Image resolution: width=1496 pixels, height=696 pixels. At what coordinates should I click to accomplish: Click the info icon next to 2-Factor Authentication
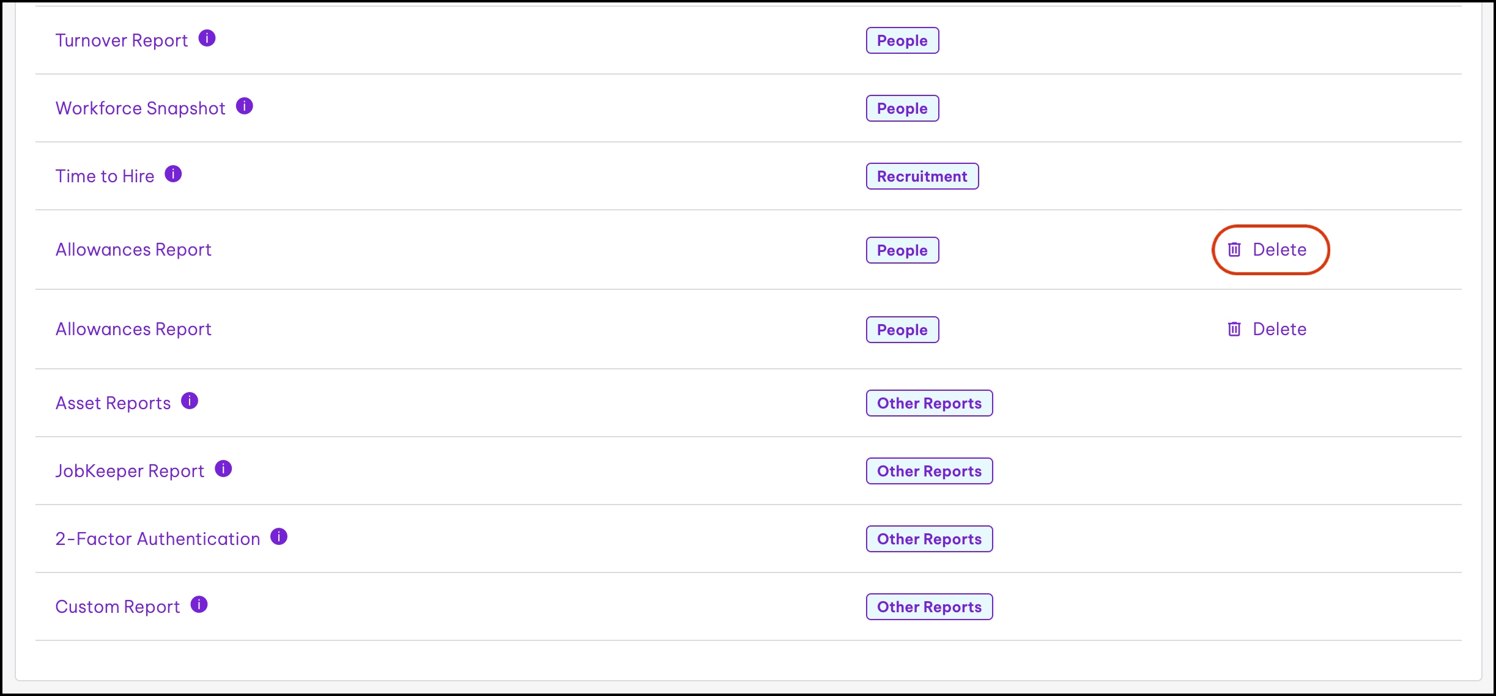point(279,537)
